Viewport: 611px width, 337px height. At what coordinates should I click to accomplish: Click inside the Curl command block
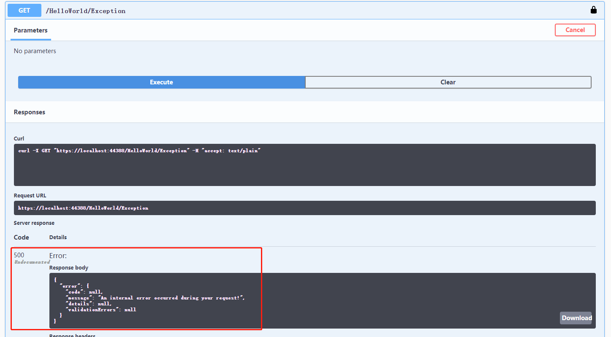(304, 164)
